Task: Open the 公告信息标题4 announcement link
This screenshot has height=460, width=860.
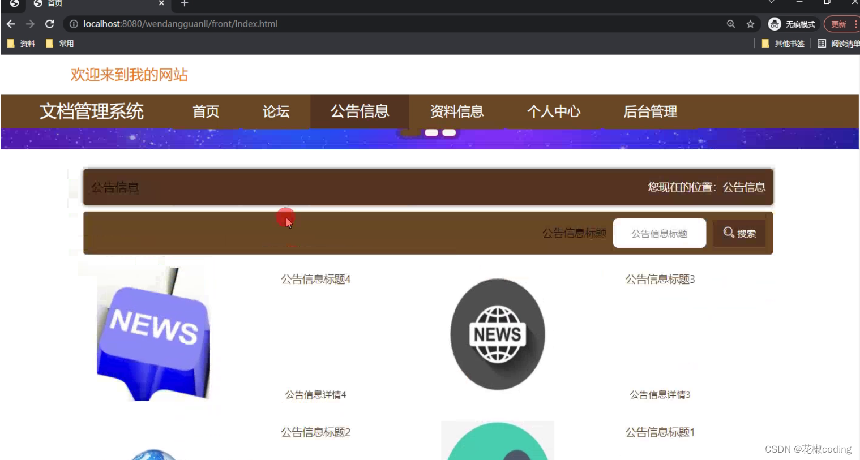Action: 315,279
